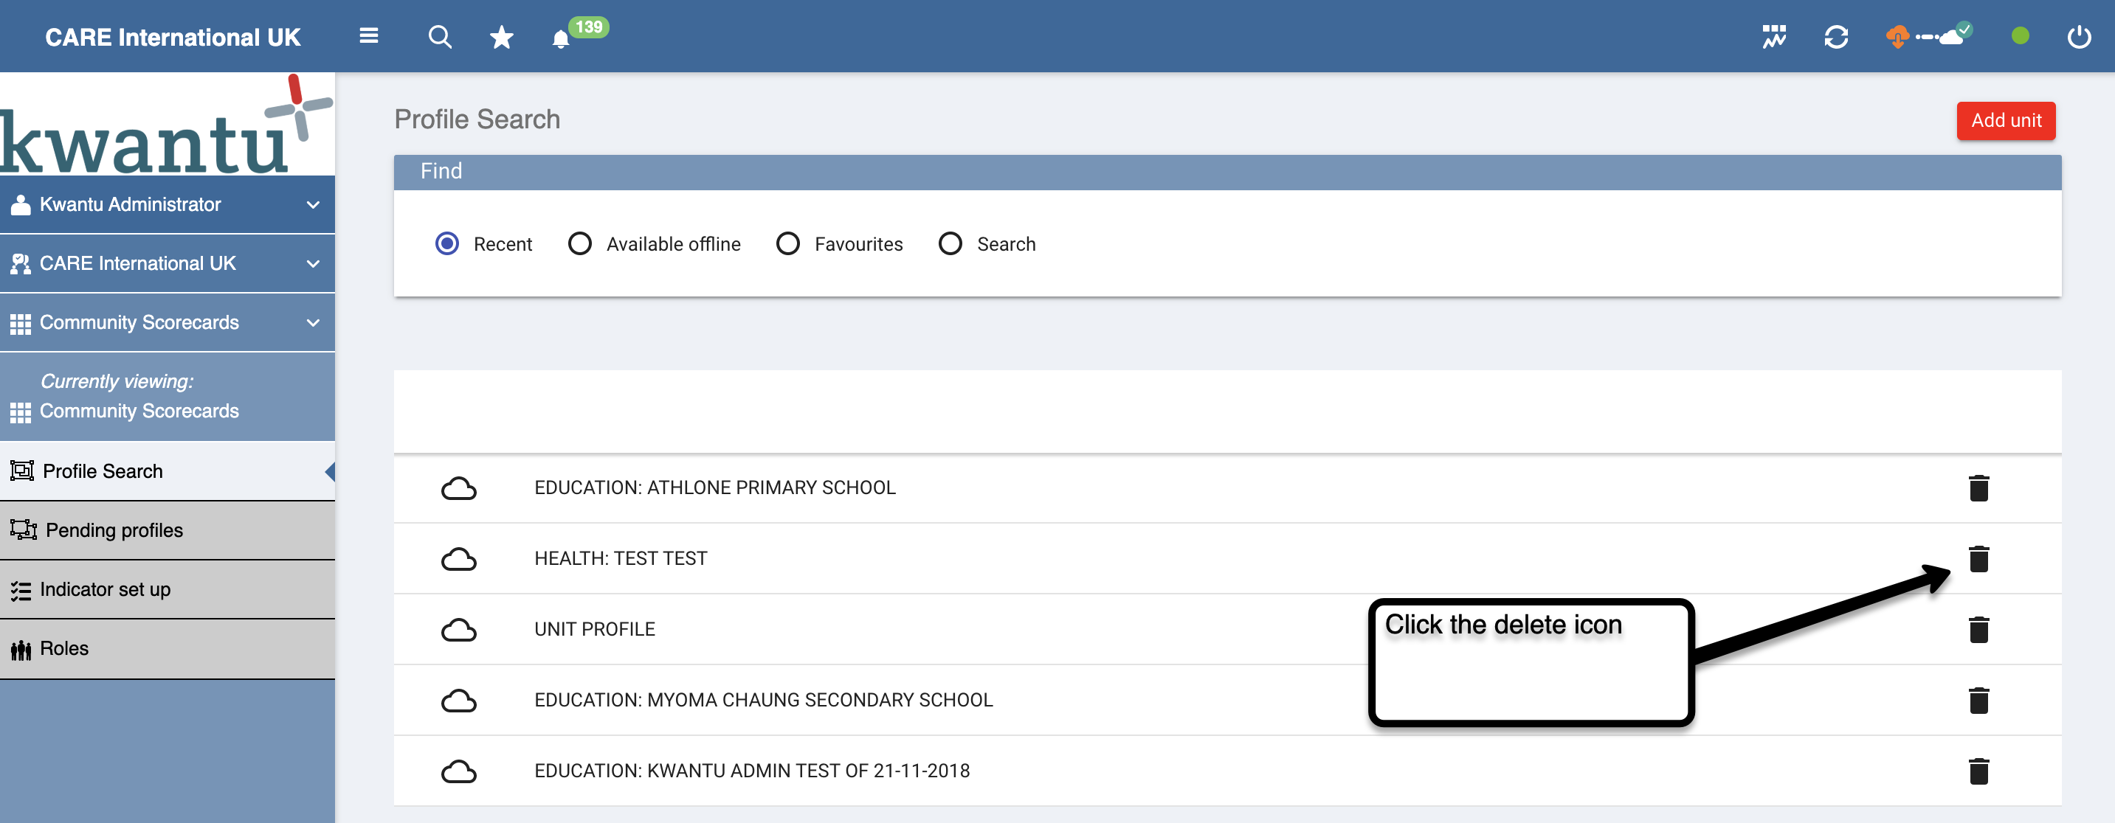The height and width of the screenshot is (823, 2115).
Task: Click the favourites star icon in header
Action: click(501, 37)
